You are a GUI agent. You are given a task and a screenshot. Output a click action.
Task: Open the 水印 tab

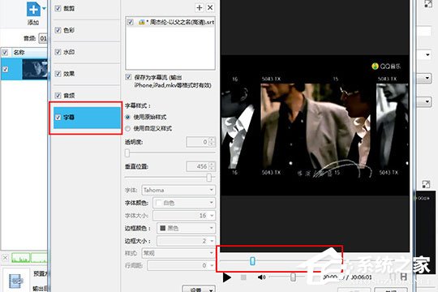click(87, 52)
